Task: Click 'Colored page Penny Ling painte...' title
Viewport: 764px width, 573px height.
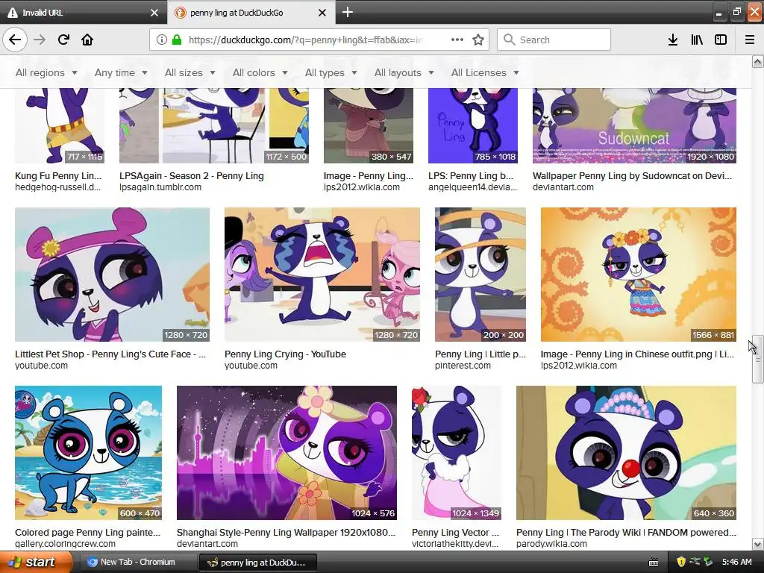Action: point(88,533)
